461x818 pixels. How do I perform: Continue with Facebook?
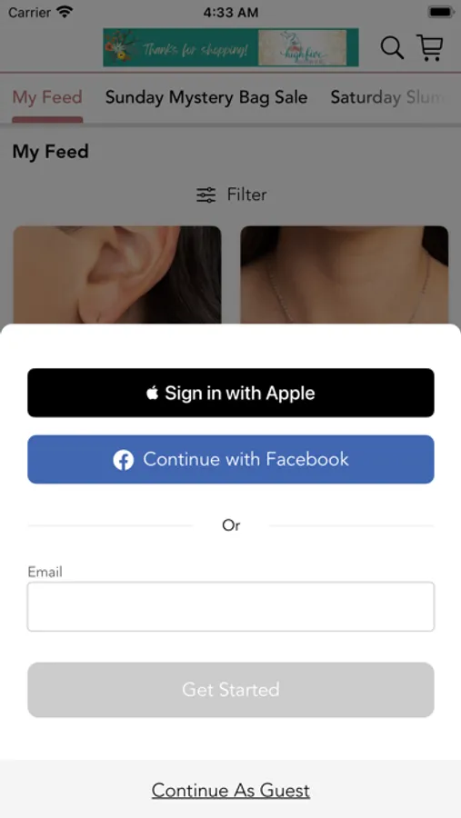[231, 460]
